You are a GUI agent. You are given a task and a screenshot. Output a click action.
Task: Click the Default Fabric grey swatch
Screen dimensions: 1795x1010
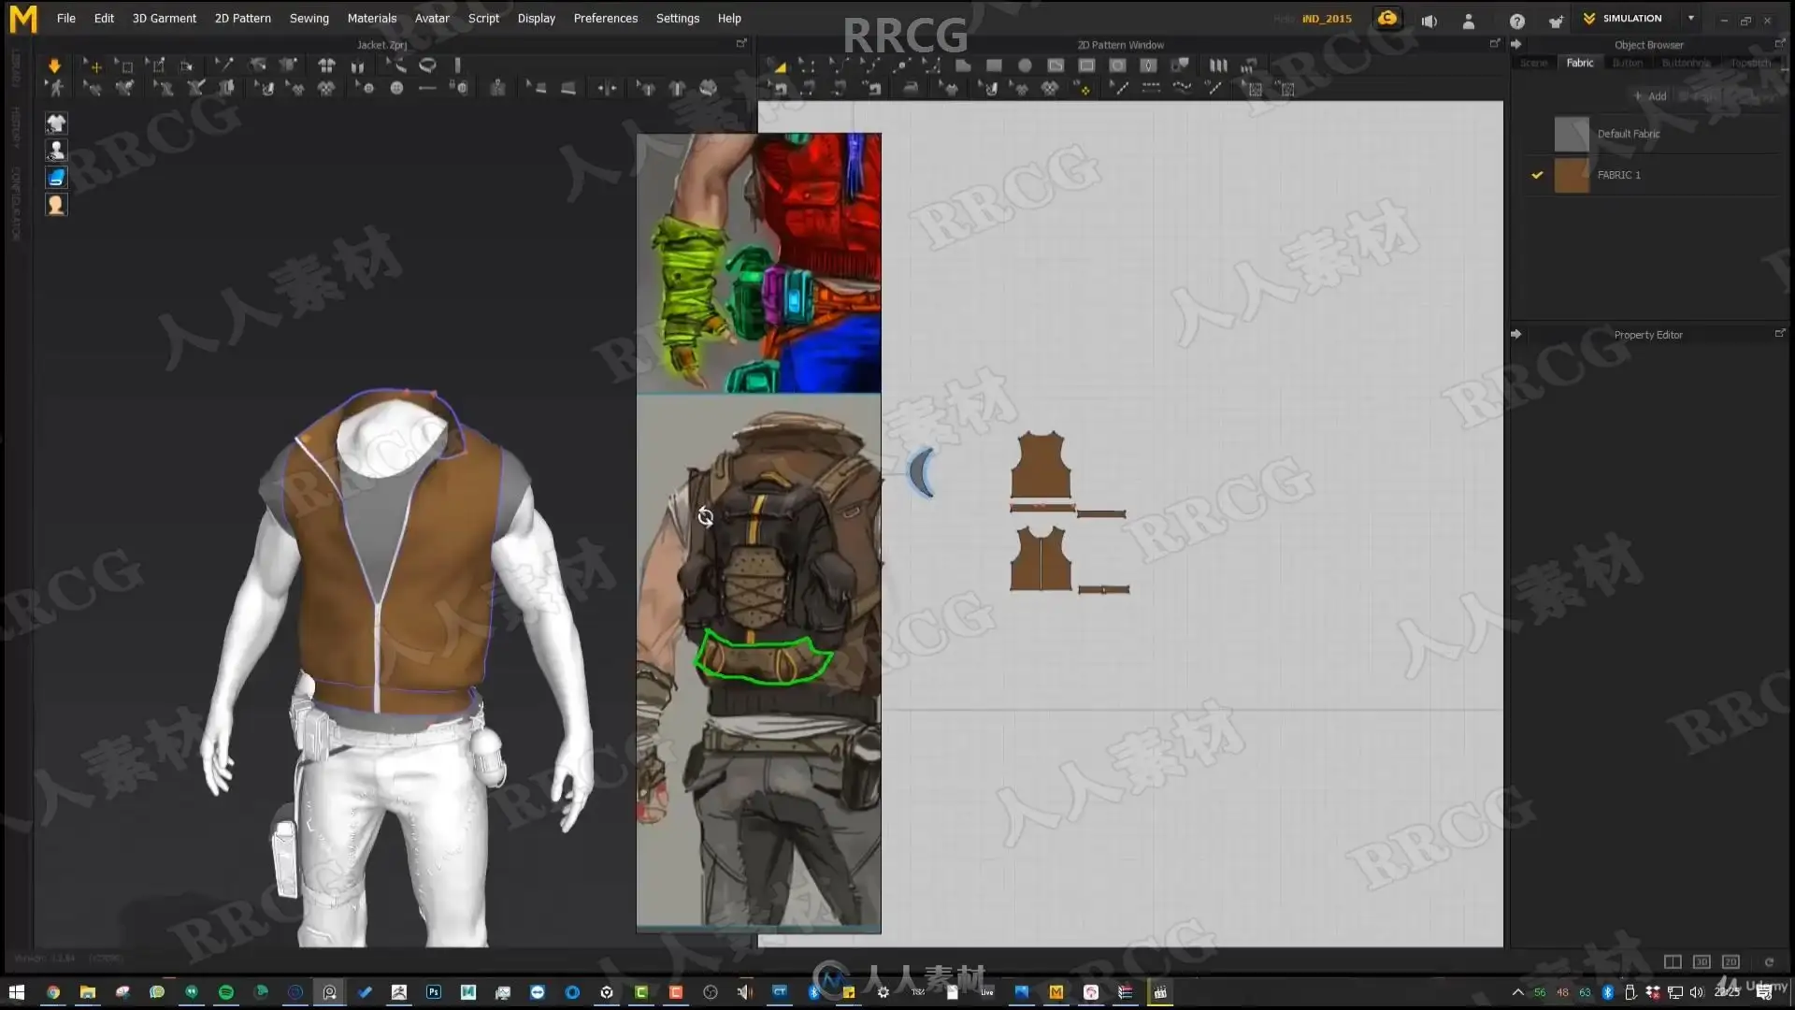[1571, 134]
